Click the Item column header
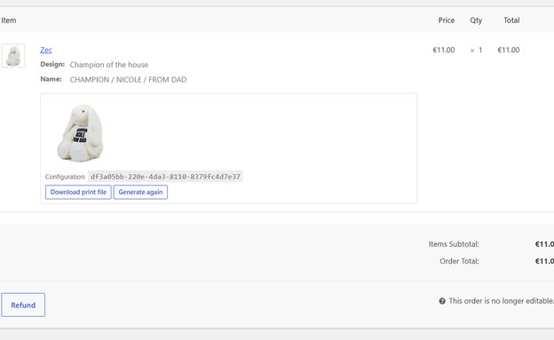This screenshot has height=340, width=554. click(x=9, y=20)
